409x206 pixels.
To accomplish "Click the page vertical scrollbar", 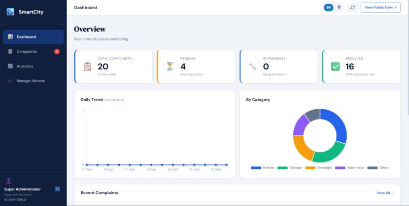I will click(407, 57).
